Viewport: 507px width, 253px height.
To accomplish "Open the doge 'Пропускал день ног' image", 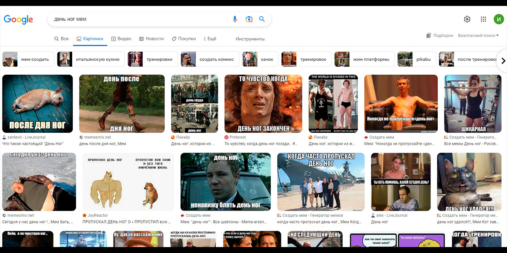I will (128, 182).
